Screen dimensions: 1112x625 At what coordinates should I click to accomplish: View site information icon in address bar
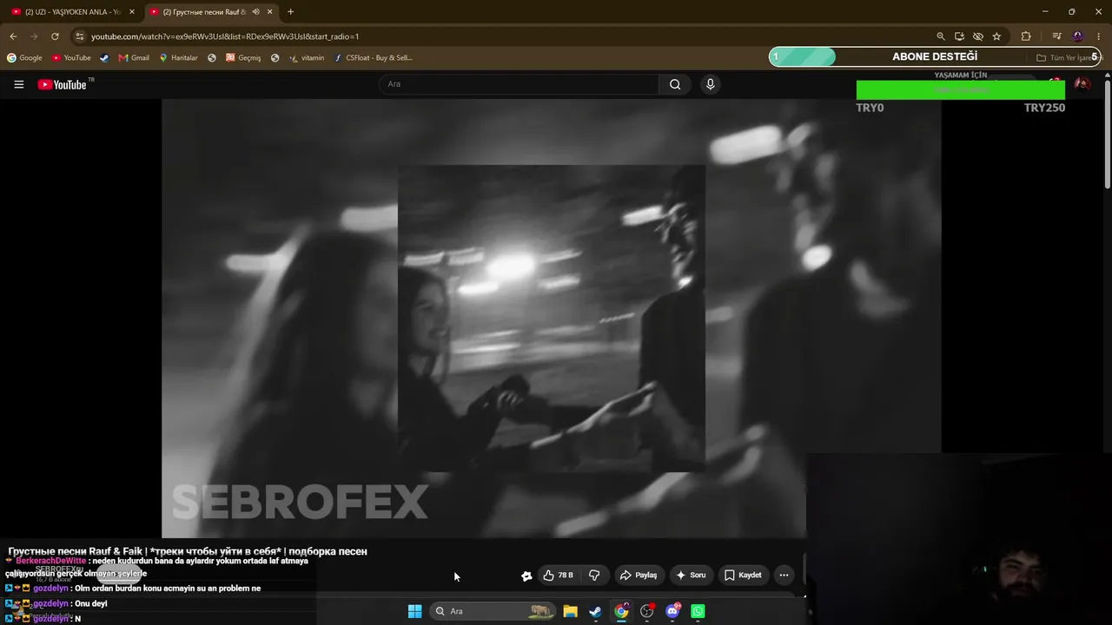(x=80, y=36)
